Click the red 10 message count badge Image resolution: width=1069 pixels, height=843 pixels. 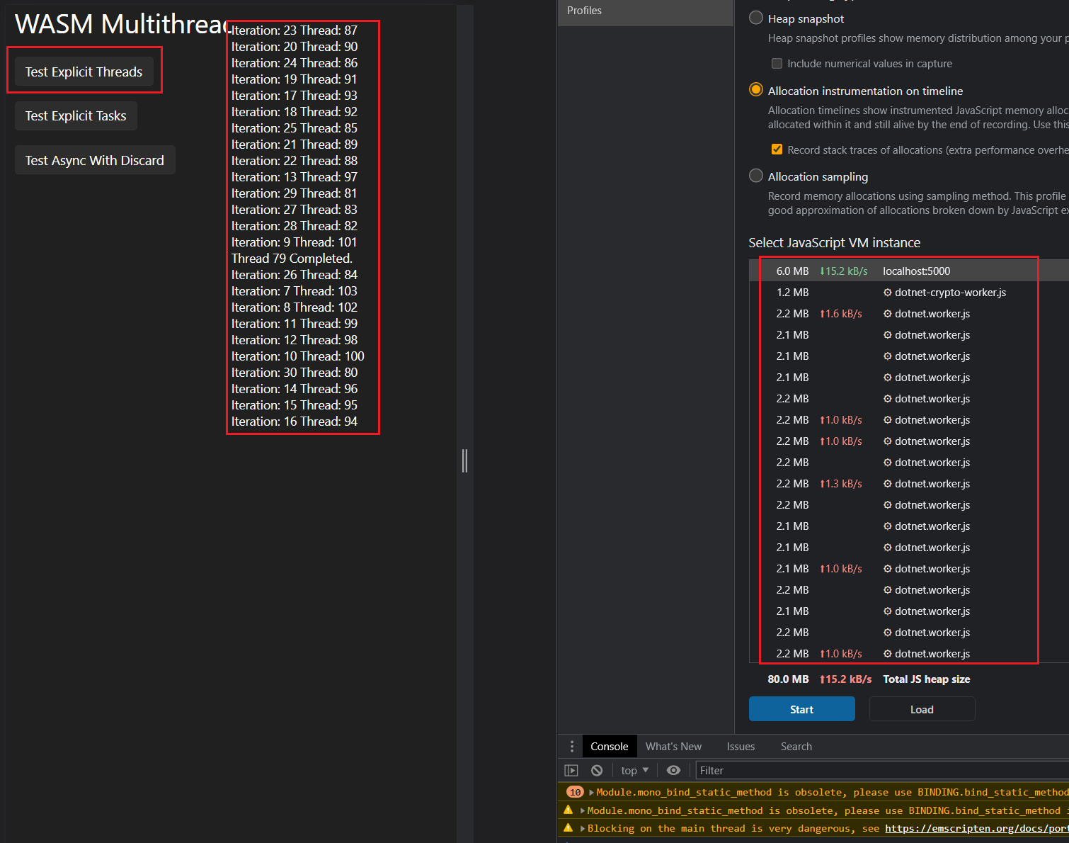pos(574,792)
